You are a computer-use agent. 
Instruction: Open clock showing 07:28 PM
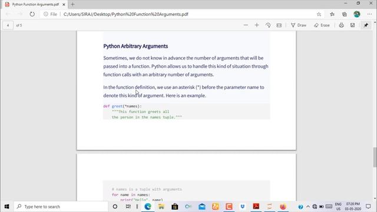pyautogui.click(x=353, y=207)
